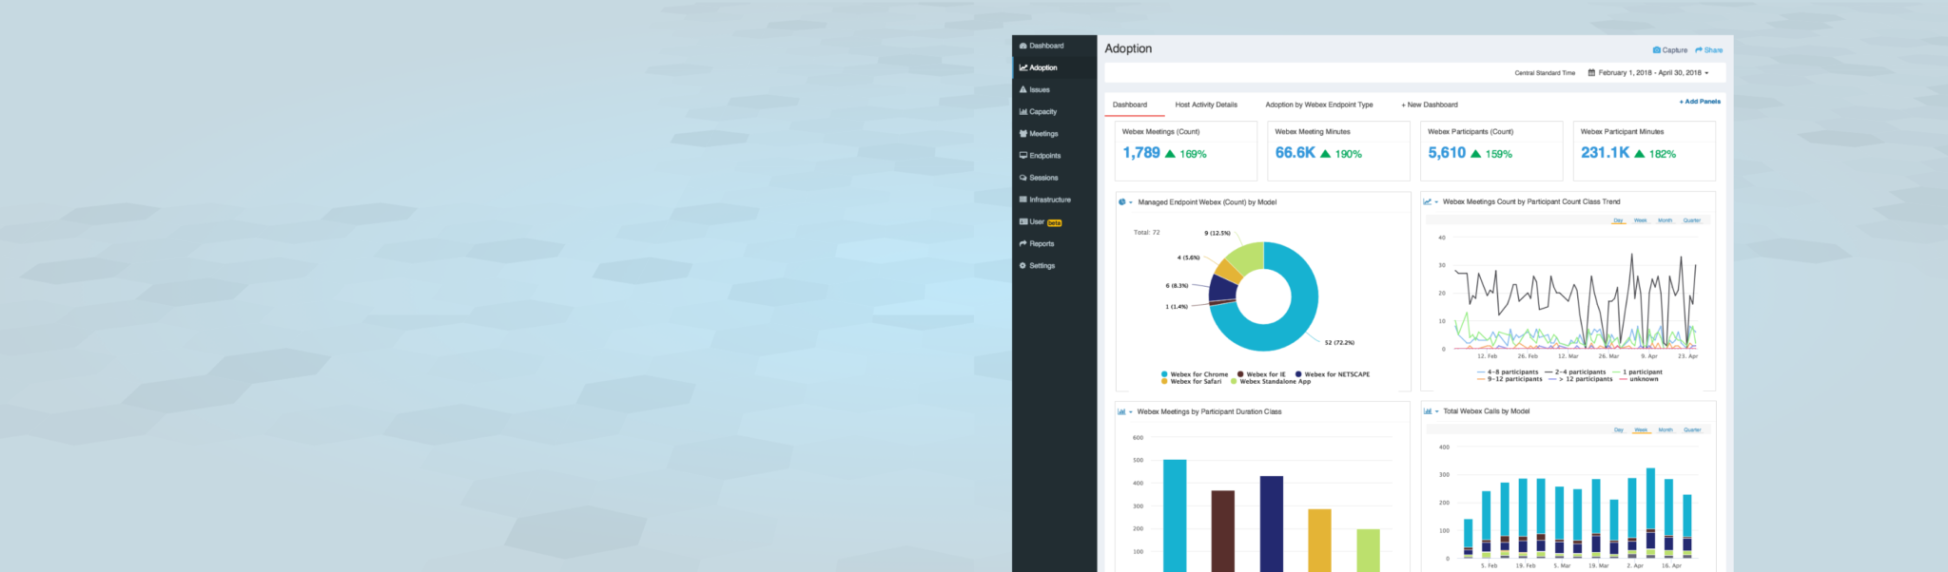Viewport: 1948px width, 572px height.
Task: Click the Capture camera button
Action: [1669, 50]
